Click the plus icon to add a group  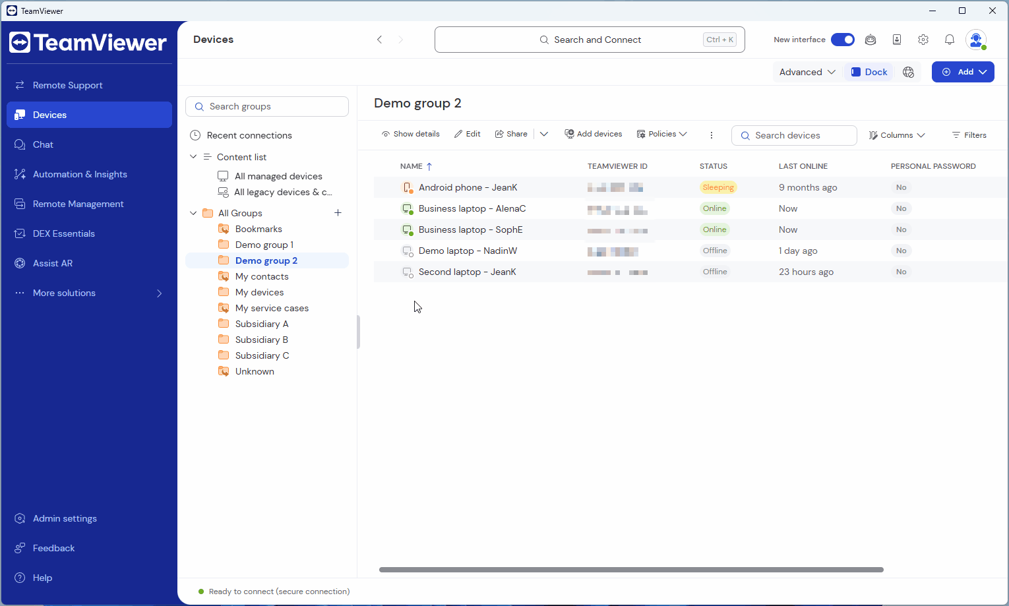(x=338, y=213)
